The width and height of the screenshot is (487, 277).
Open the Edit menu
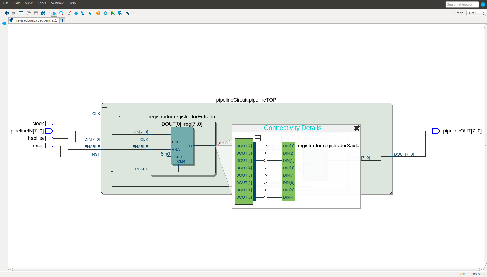(x=17, y=3)
